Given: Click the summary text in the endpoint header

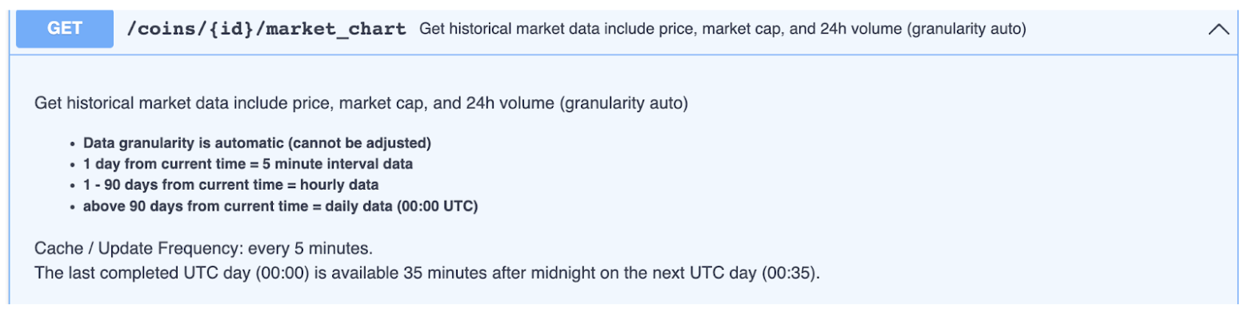Looking at the screenshot, I should [x=723, y=30].
